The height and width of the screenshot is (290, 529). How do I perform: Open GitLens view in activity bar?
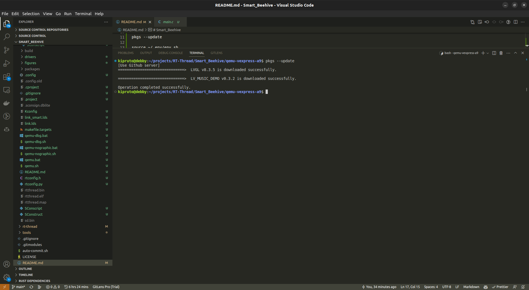point(7,116)
